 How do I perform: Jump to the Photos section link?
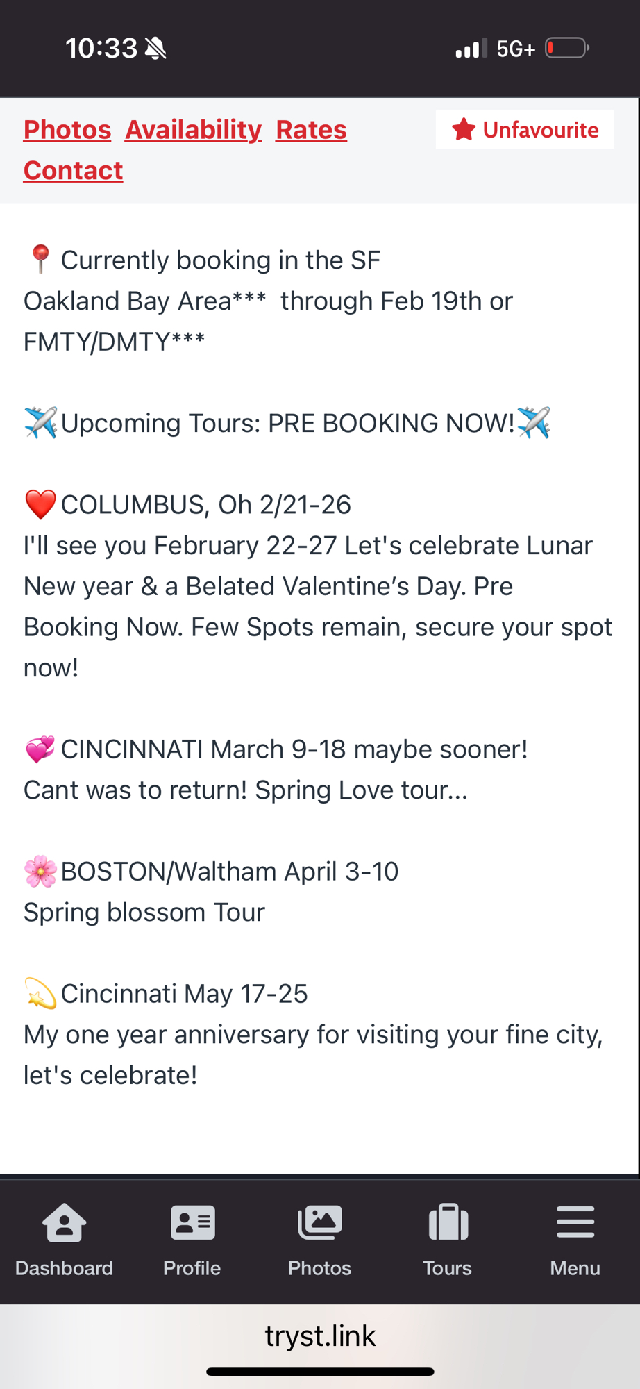click(67, 130)
